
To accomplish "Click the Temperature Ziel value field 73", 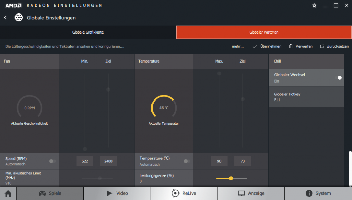I will 243,161.
